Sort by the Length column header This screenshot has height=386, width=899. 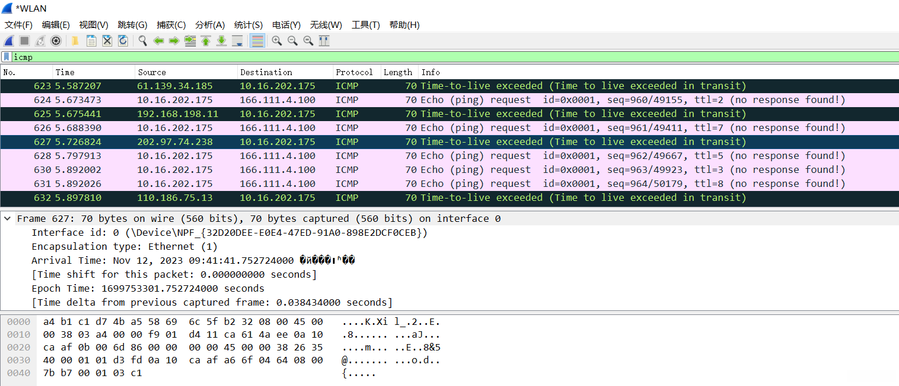[399, 72]
